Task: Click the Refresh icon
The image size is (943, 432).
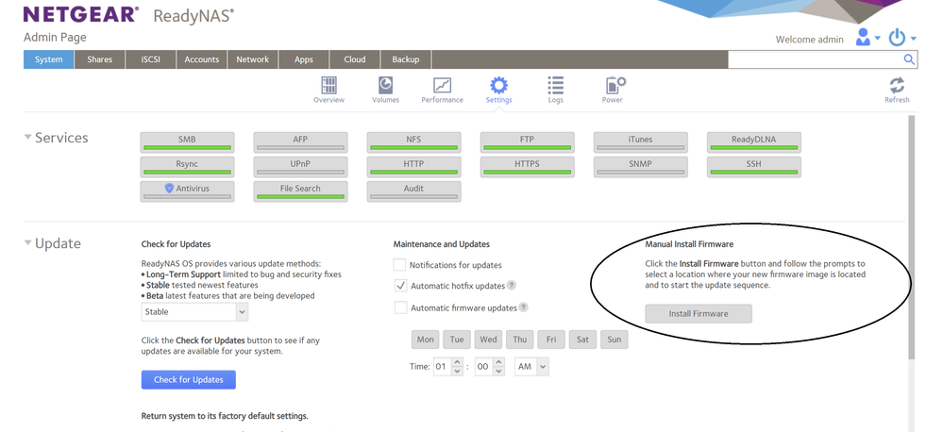Action: (x=897, y=85)
